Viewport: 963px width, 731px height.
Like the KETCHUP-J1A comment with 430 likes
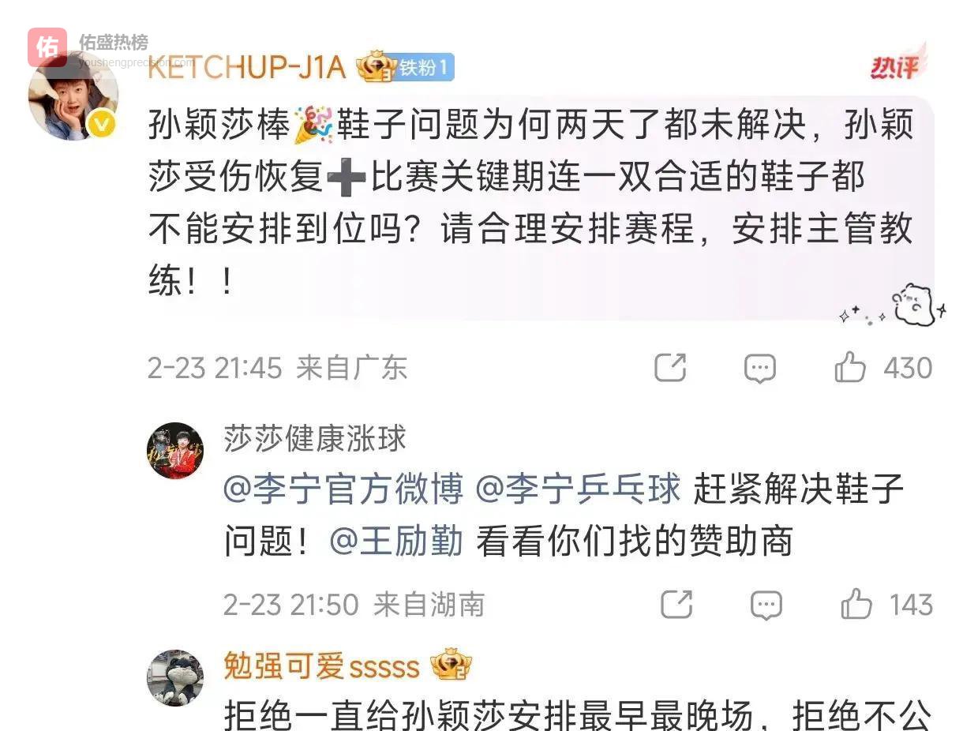(x=850, y=368)
